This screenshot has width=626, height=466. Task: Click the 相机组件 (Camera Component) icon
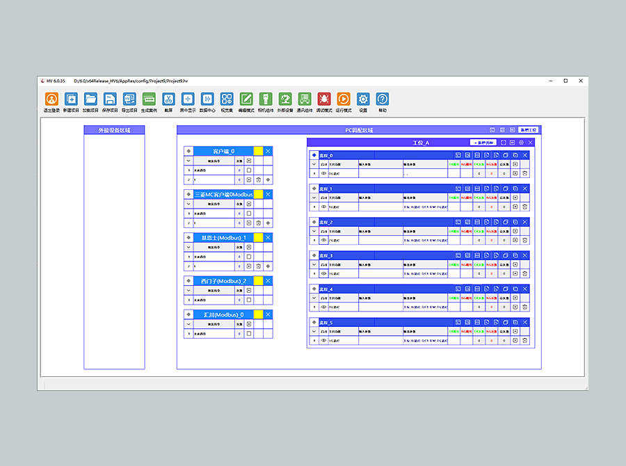pos(266,99)
